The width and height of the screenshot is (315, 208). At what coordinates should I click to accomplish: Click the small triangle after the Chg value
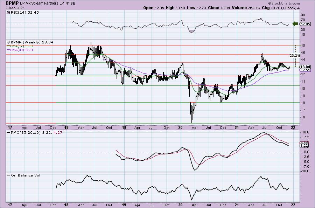click(298, 8)
